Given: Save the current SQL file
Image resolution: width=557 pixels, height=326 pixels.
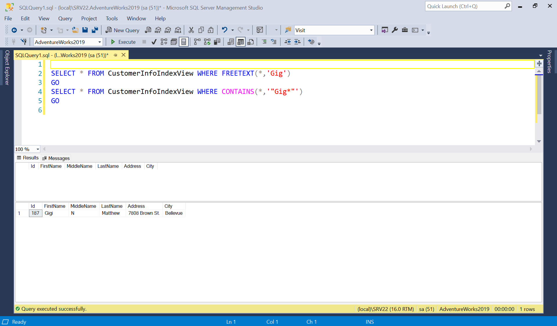Looking at the screenshot, I should [x=85, y=30].
